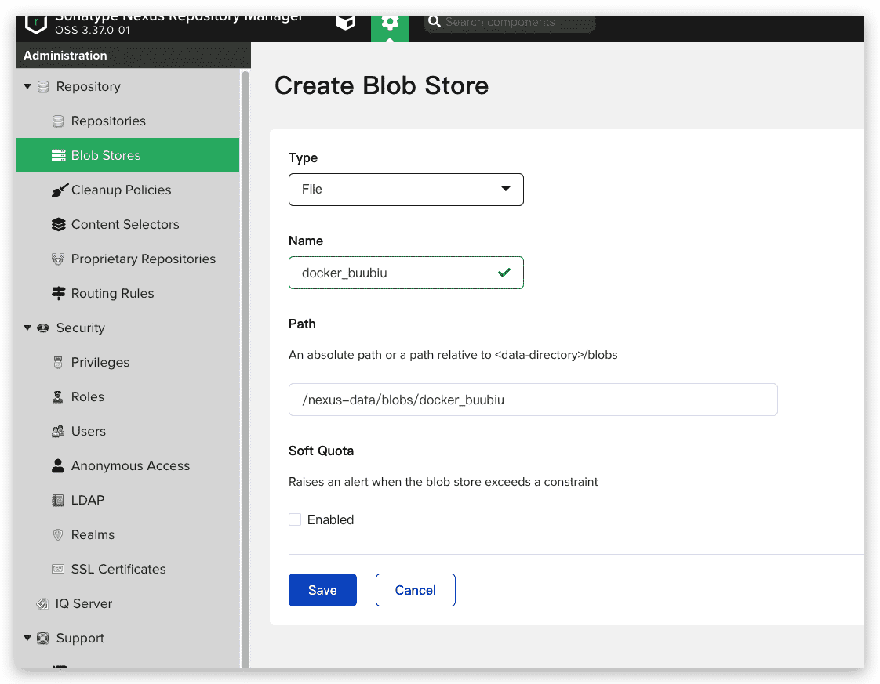Collapse the Security tree section
880x684 pixels.
27,328
